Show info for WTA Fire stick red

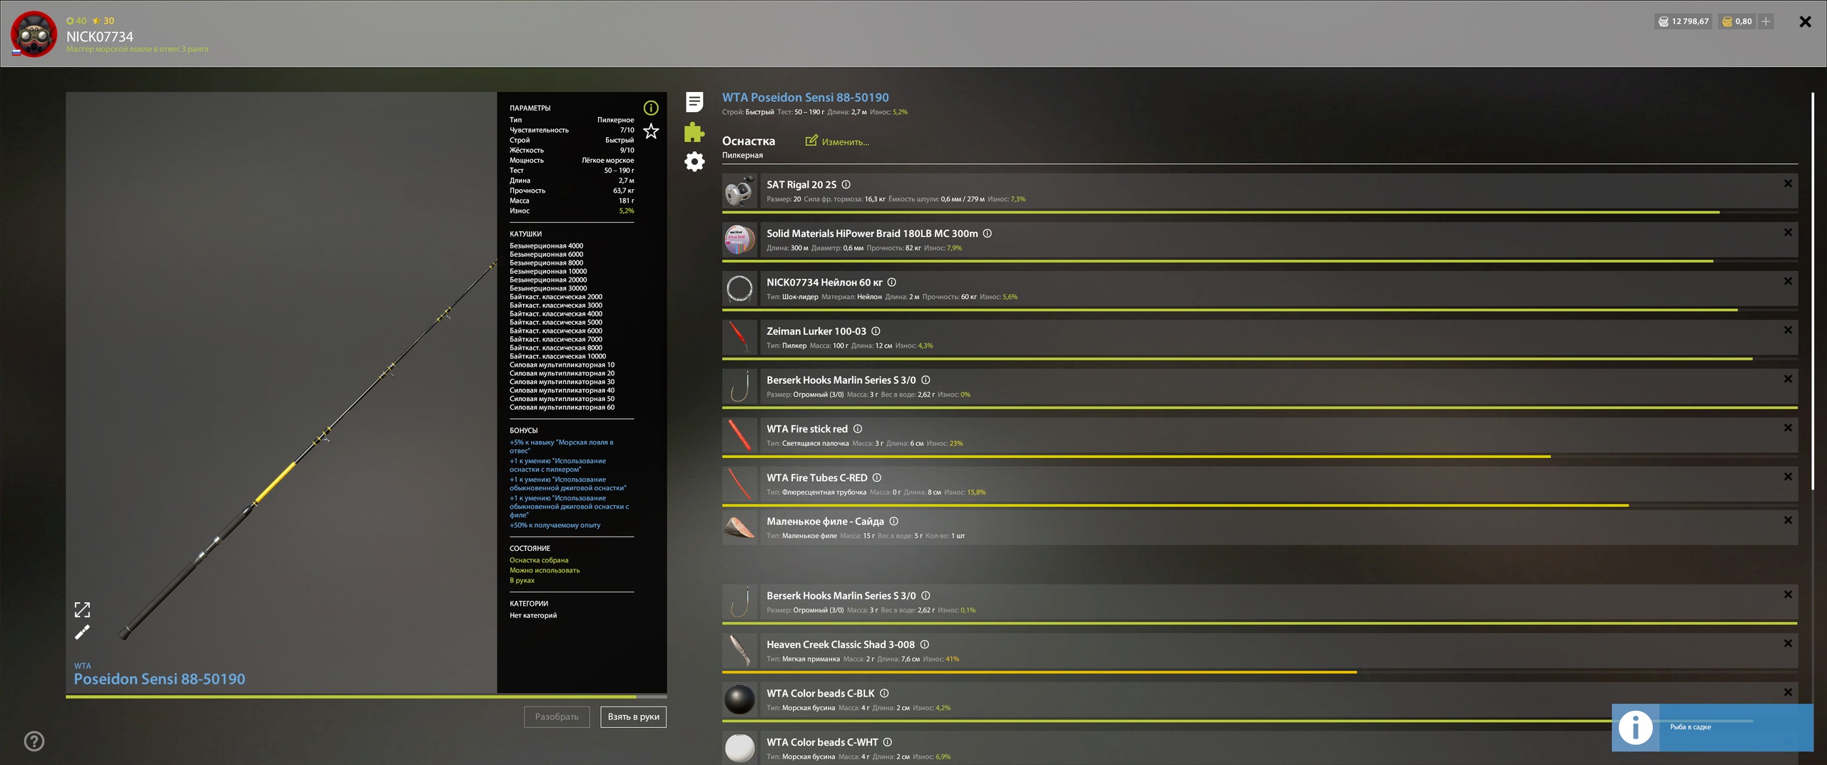(858, 429)
